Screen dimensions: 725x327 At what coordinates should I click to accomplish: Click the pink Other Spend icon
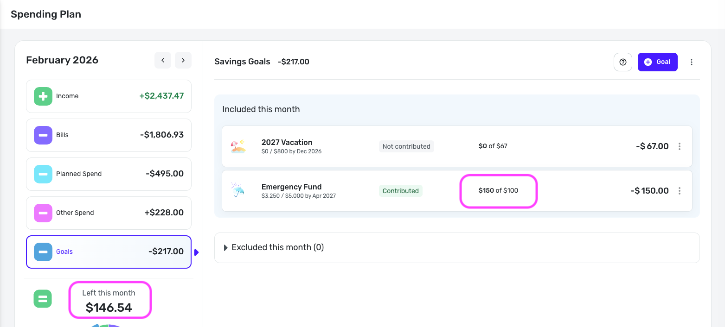click(43, 213)
